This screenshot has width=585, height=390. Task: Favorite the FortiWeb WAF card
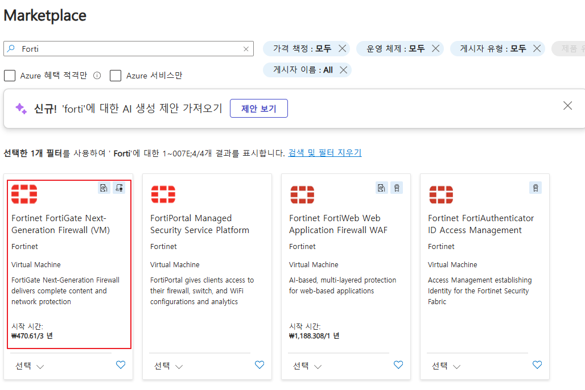398,364
